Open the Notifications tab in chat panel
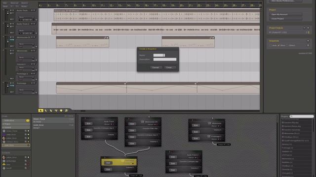This screenshot has width=316, height=177. (x=16, y=120)
